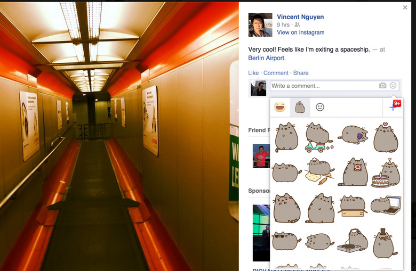This screenshot has width=416, height=271.
Task: Select the Pusheen with laptop sticker
Action: [386, 205]
